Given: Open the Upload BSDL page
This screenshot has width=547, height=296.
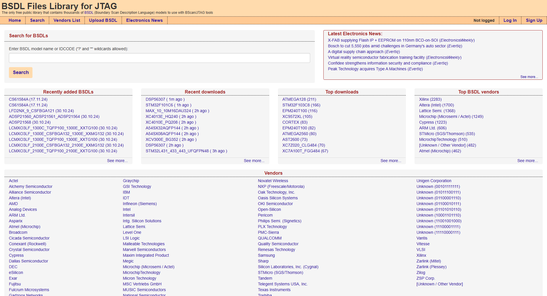Looking at the screenshot, I should click(x=103, y=20).
